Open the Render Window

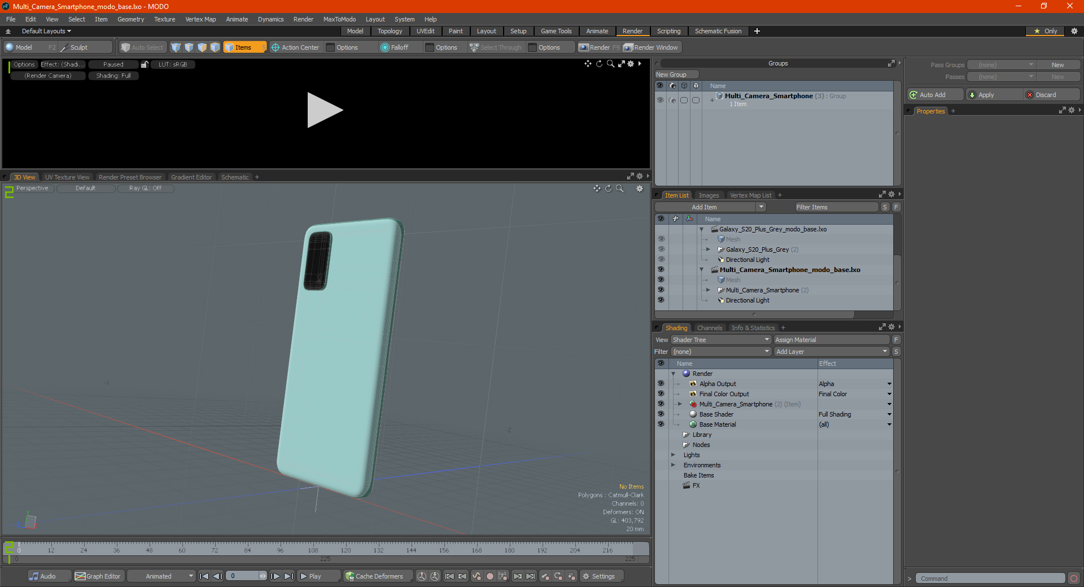click(651, 47)
